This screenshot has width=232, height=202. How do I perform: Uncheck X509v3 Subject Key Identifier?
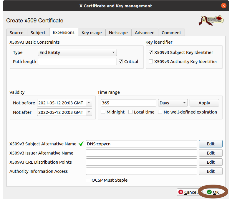[151, 52]
